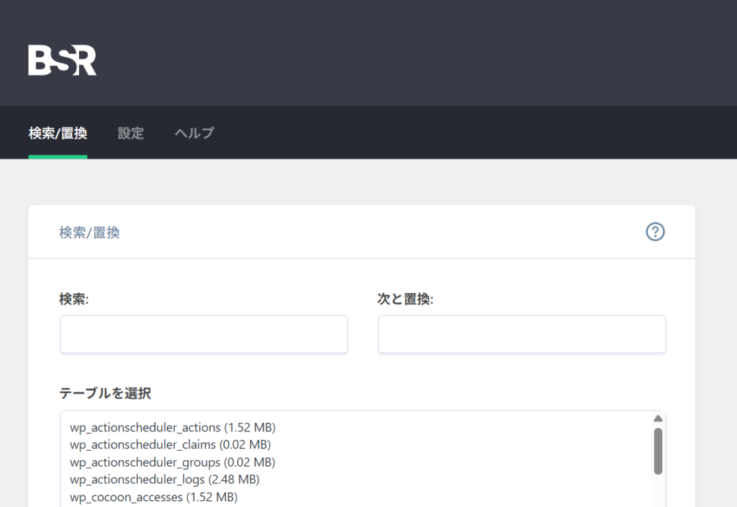Viewport: 737px width, 507px height.
Task: Click the 次と置換: field label
Action: (x=405, y=299)
